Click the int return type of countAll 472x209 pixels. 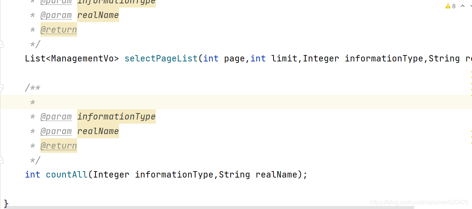tap(33, 175)
